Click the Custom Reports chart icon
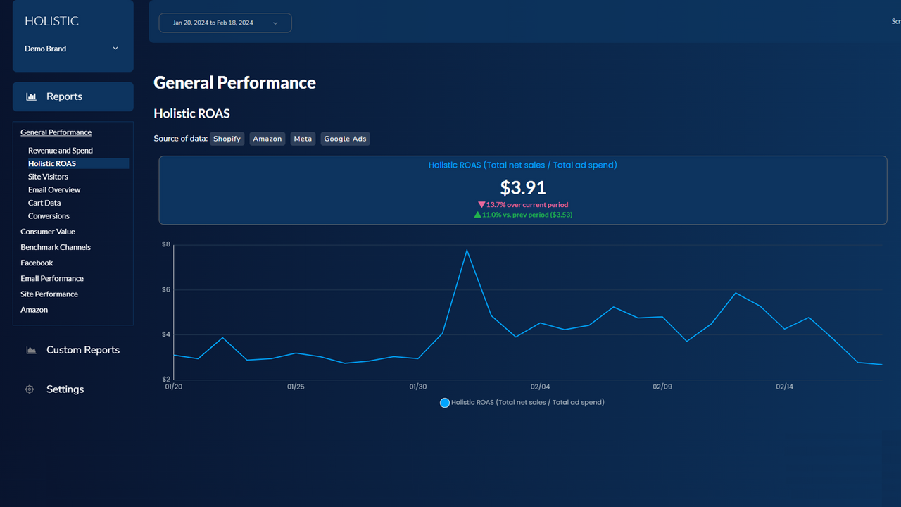The width and height of the screenshot is (901, 507). pos(31,350)
